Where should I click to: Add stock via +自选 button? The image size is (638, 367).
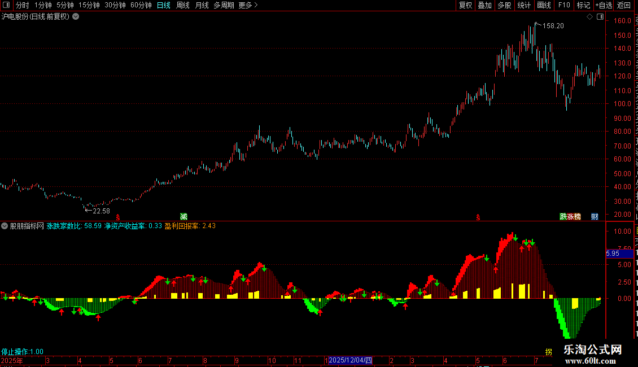pos(604,5)
